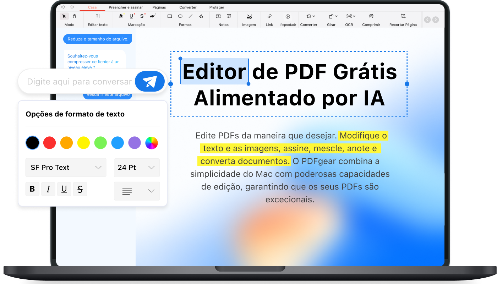Click the Reduza o tamanho do arquivo button

click(98, 39)
